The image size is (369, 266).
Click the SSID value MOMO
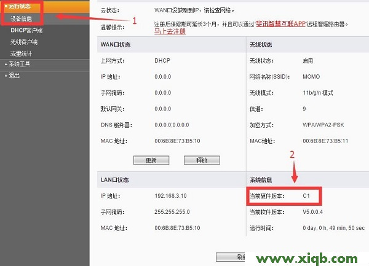311,77
